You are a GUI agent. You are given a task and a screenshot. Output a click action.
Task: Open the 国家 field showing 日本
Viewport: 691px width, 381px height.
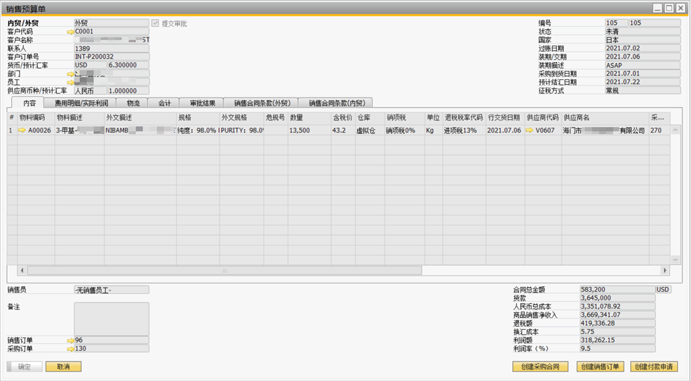point(643,40)
